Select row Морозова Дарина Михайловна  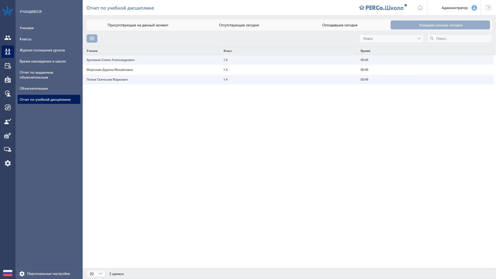coord(288,70)
